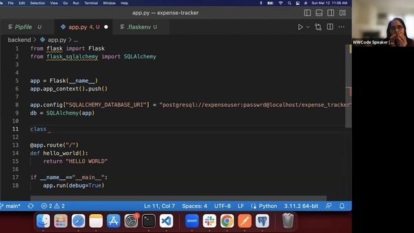414x233 pixels.
Task: Click Ln 11, Col 7 cursor position
Action: click(159, 206)
